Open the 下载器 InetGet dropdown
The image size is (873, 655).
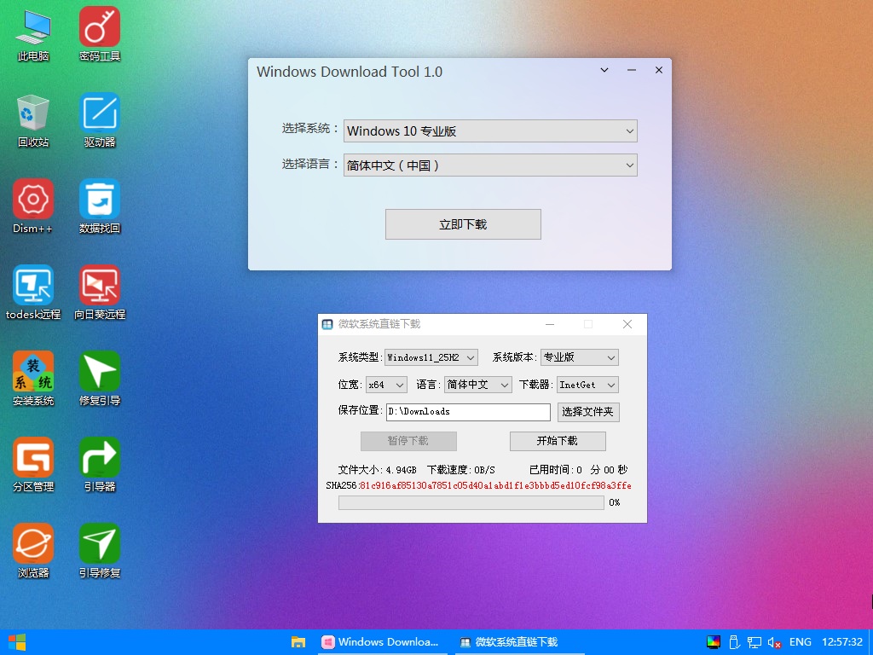pos(587,385)
